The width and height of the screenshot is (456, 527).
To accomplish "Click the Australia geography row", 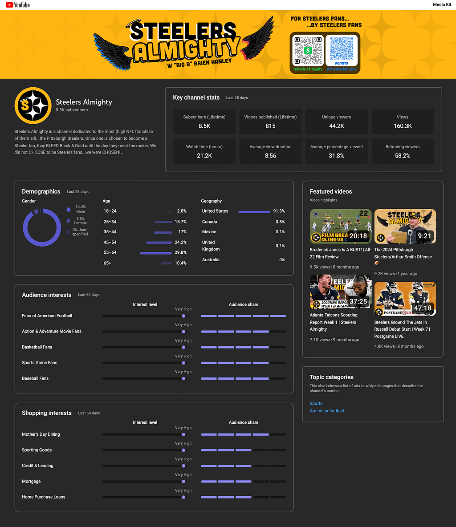I will (244, 260).
